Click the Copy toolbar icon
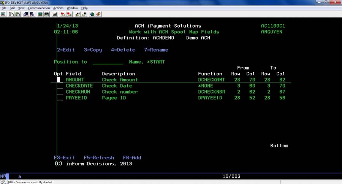The image size is (342, 184). 11,14
